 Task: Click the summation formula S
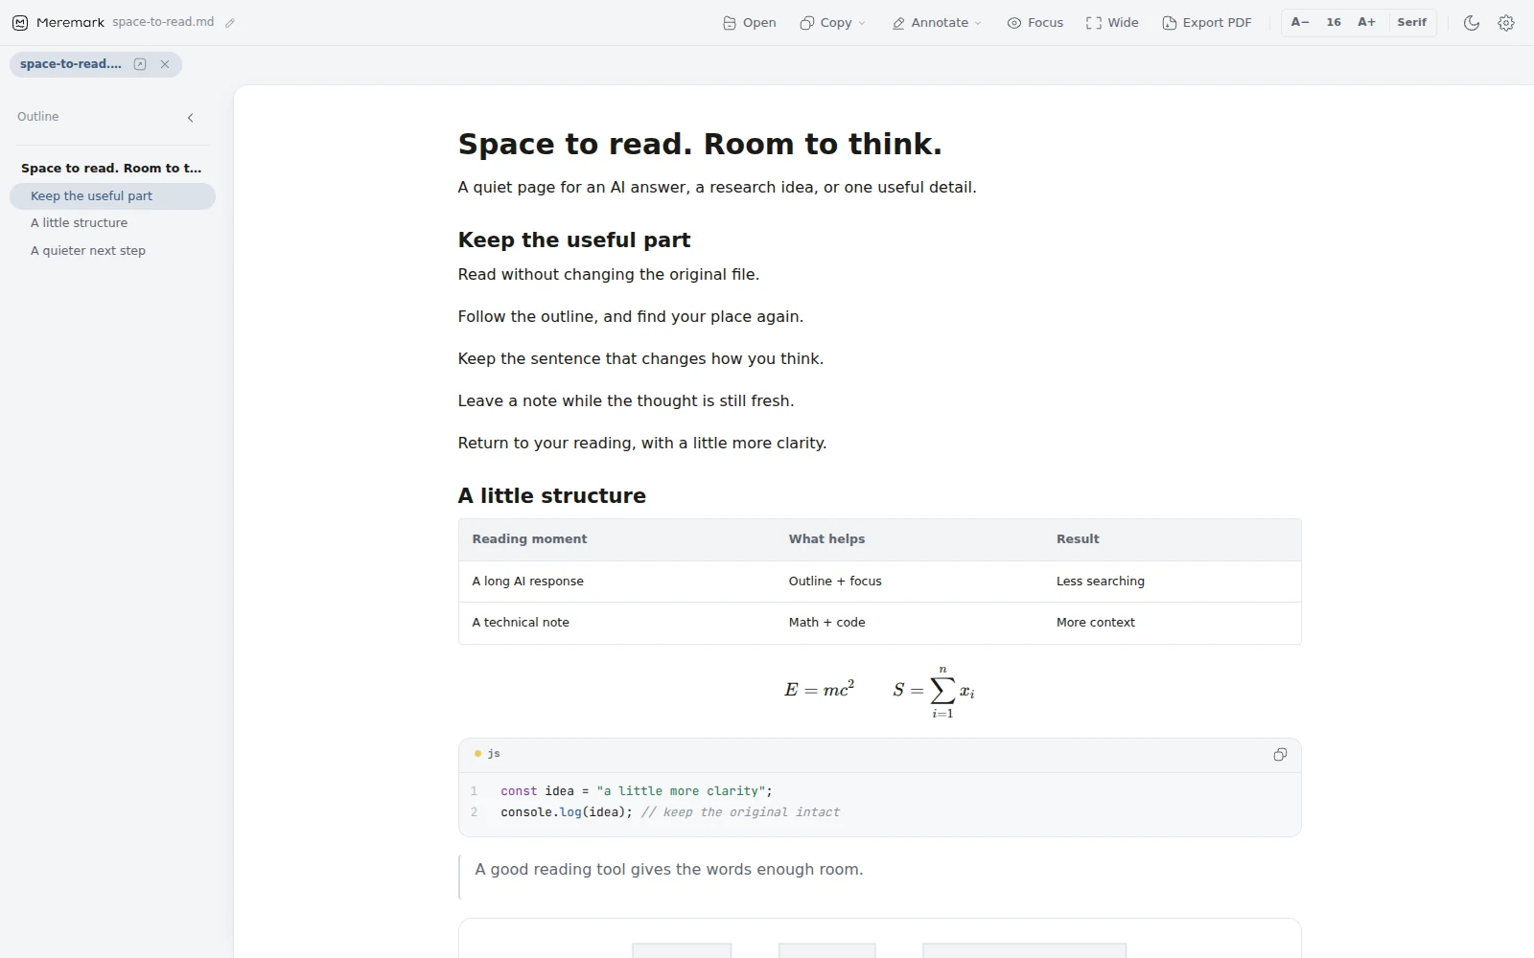click(934, 692)
